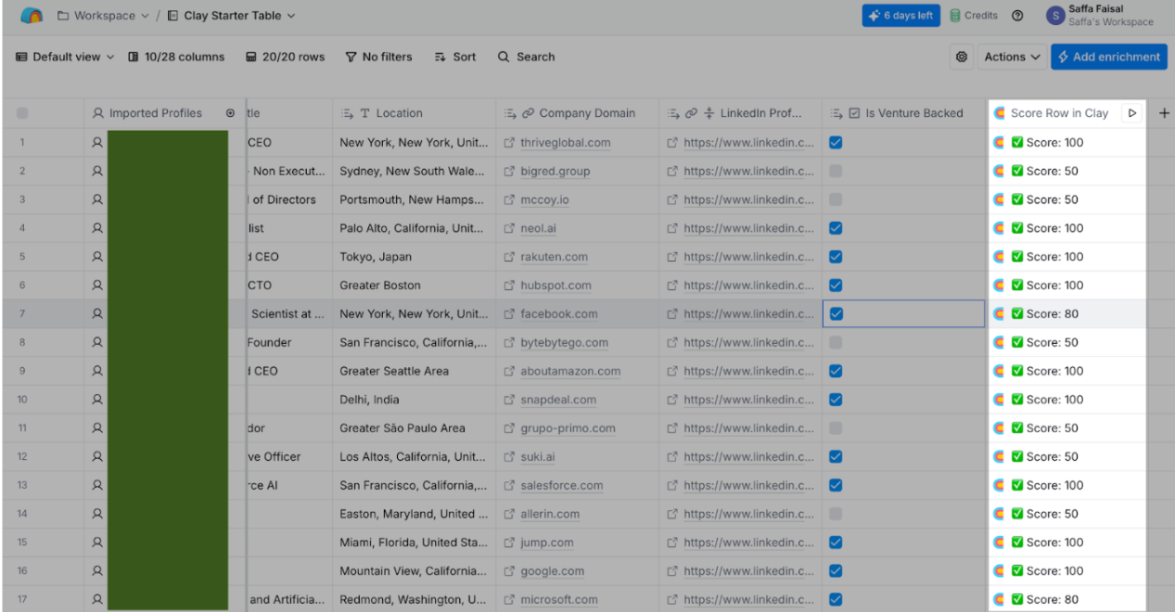The height and width of the screenshot is (612, 1175).
Task: Click the Clay rainbow logo
Action: pyautogui.click(x=31, y=16)
